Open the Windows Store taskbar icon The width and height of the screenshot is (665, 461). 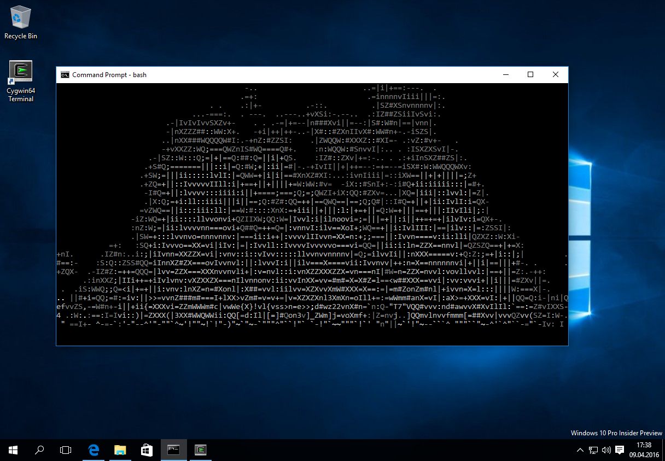point(147,450)
